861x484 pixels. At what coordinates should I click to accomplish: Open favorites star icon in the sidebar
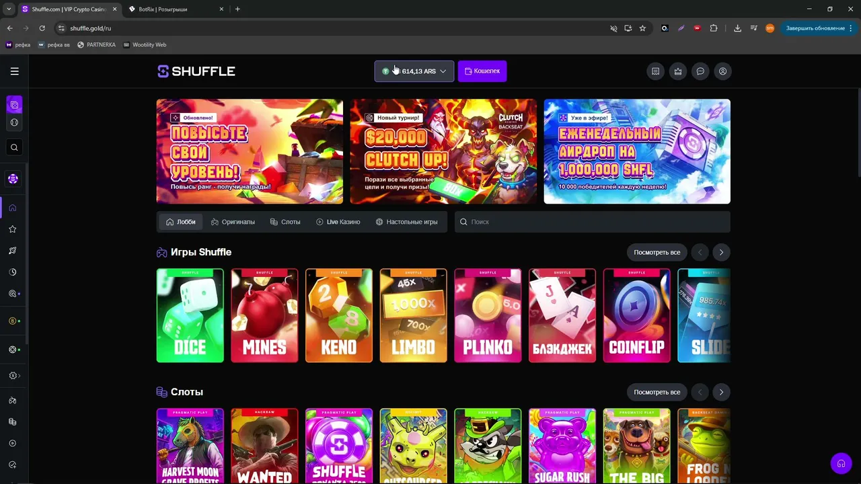tap(13, 229)
